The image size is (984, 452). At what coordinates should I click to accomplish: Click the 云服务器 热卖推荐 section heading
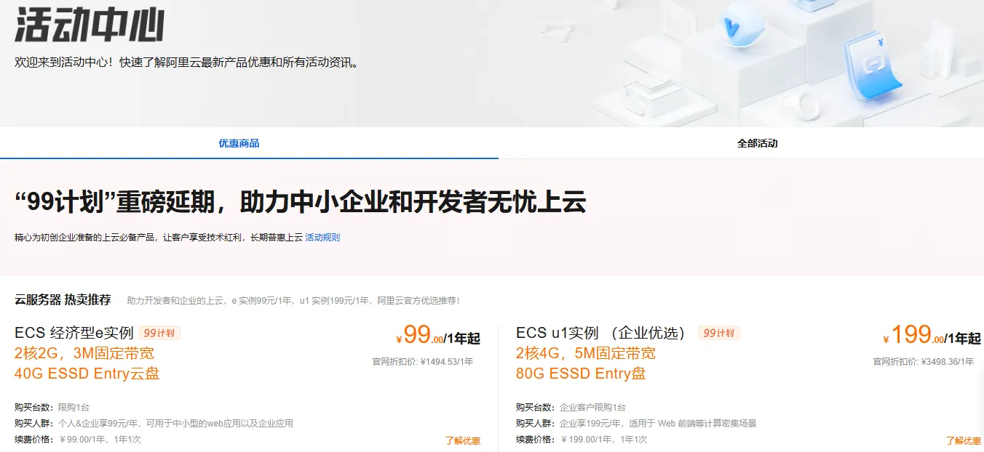[x=63, y=300]
